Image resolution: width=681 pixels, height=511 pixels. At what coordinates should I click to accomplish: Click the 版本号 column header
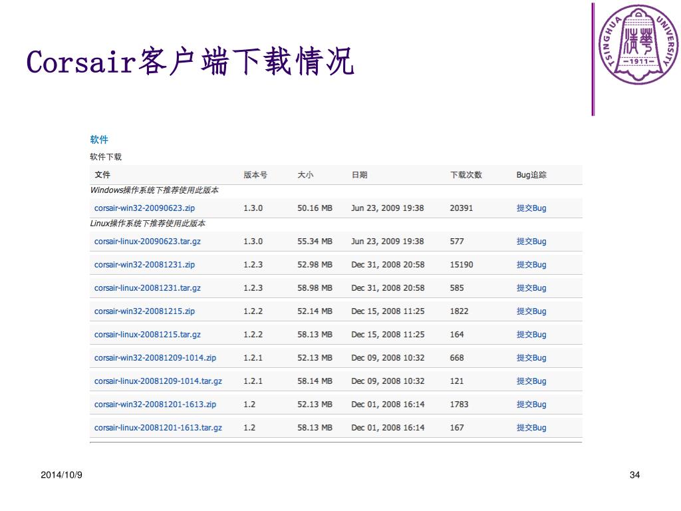(255, 175)
